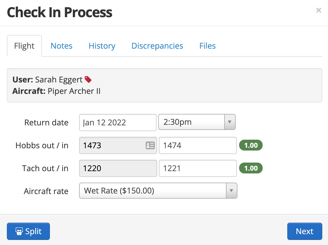Switch to the Notes tab
Screen dimensions: 328x245
point(61,46)
